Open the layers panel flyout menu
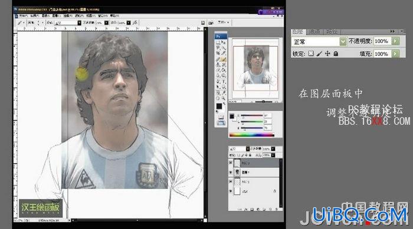Image resolution: width=413 pixels, height=229 pixels. point(402,31)
